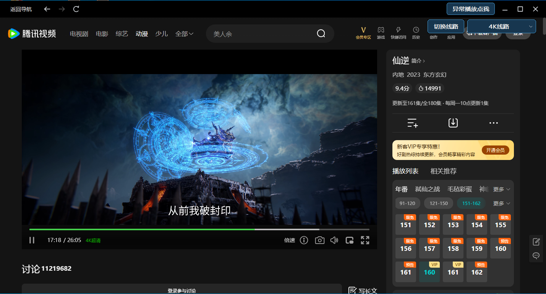Image resolution: width=546 pixels, height=294 pixels.
Task: Switch to the 电视剧 nav tab
Action: 79,34
